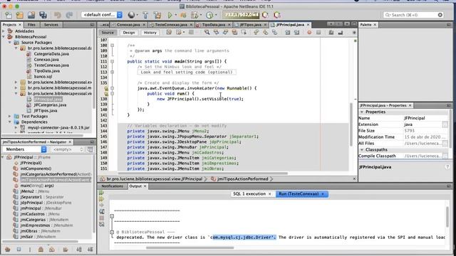
Task: Click the New File toolbar icon
Action: (x=9, y=15)
